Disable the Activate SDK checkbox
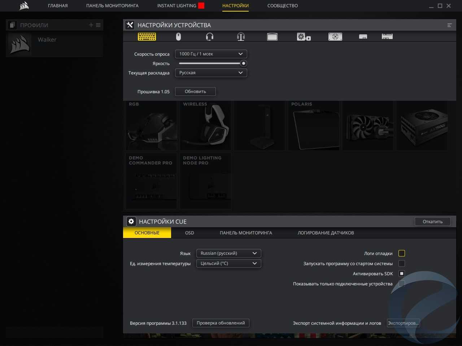This screenshot has height=346, width=462. coord(401,273)
